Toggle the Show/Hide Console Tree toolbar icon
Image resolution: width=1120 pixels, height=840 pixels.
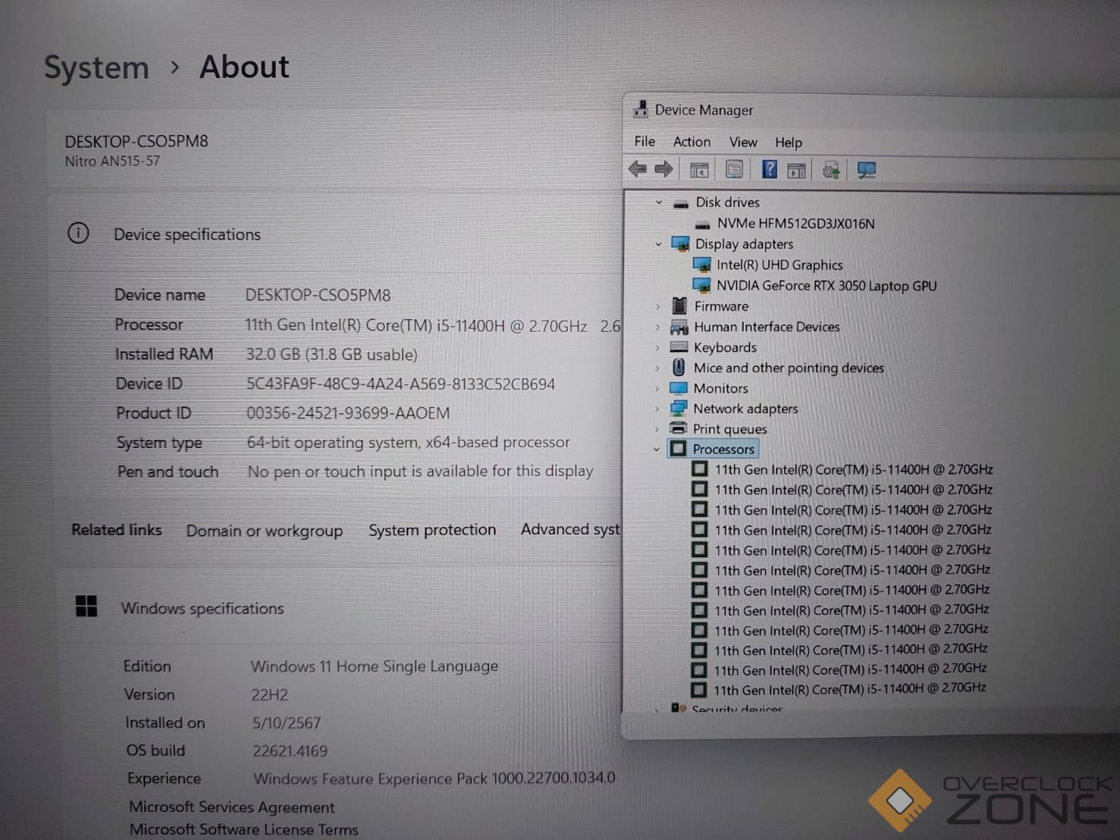click(x=699, y=170)
